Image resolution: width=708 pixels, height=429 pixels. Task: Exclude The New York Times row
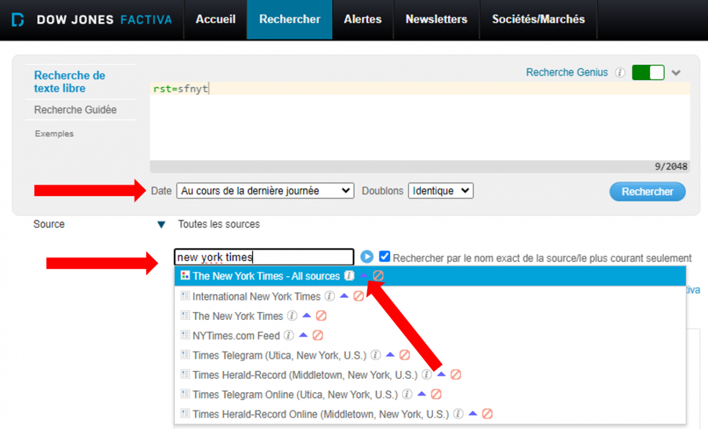tap(321, 316)
